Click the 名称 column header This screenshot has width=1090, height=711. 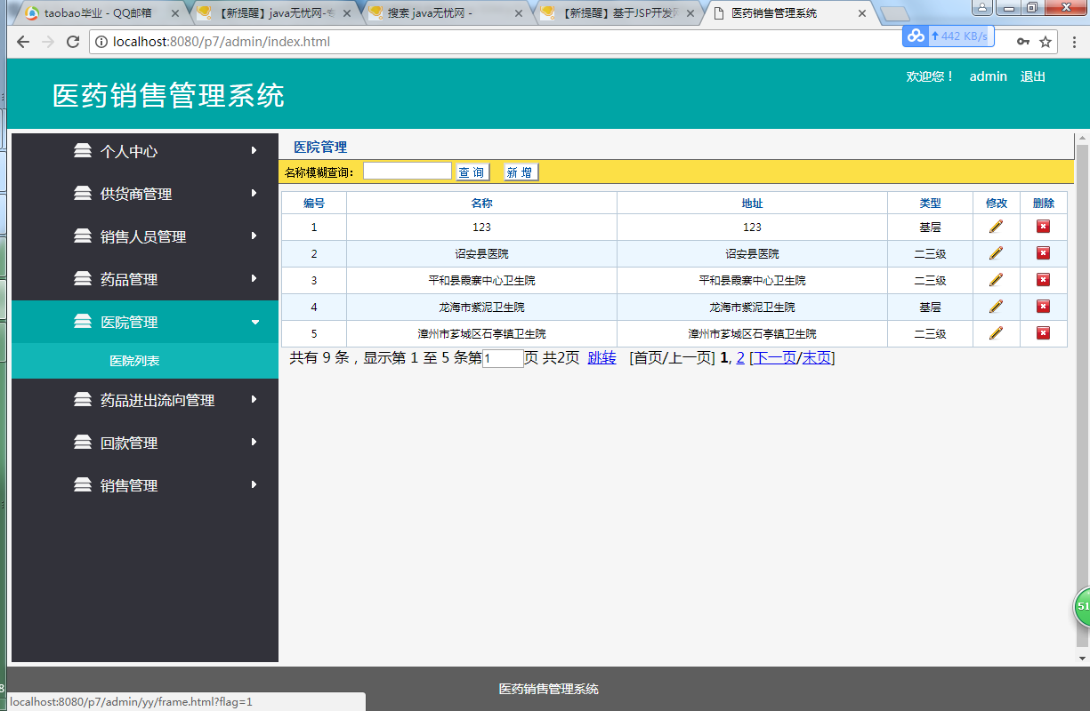481,203
